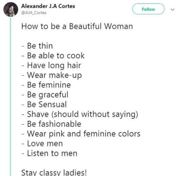Select the 'Stay classy ladies!' closing text

pyautogui.click(x=54, y=172)
